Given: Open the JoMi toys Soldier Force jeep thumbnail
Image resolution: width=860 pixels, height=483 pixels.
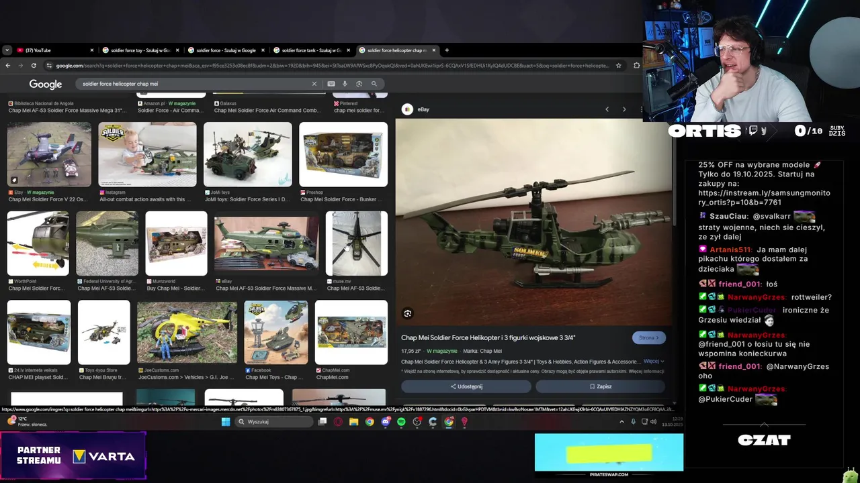Looking at the screenshot, I should tap(248, 154).
